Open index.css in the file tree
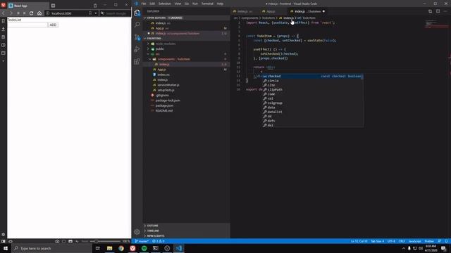451x253 pixels. (163, 74)
